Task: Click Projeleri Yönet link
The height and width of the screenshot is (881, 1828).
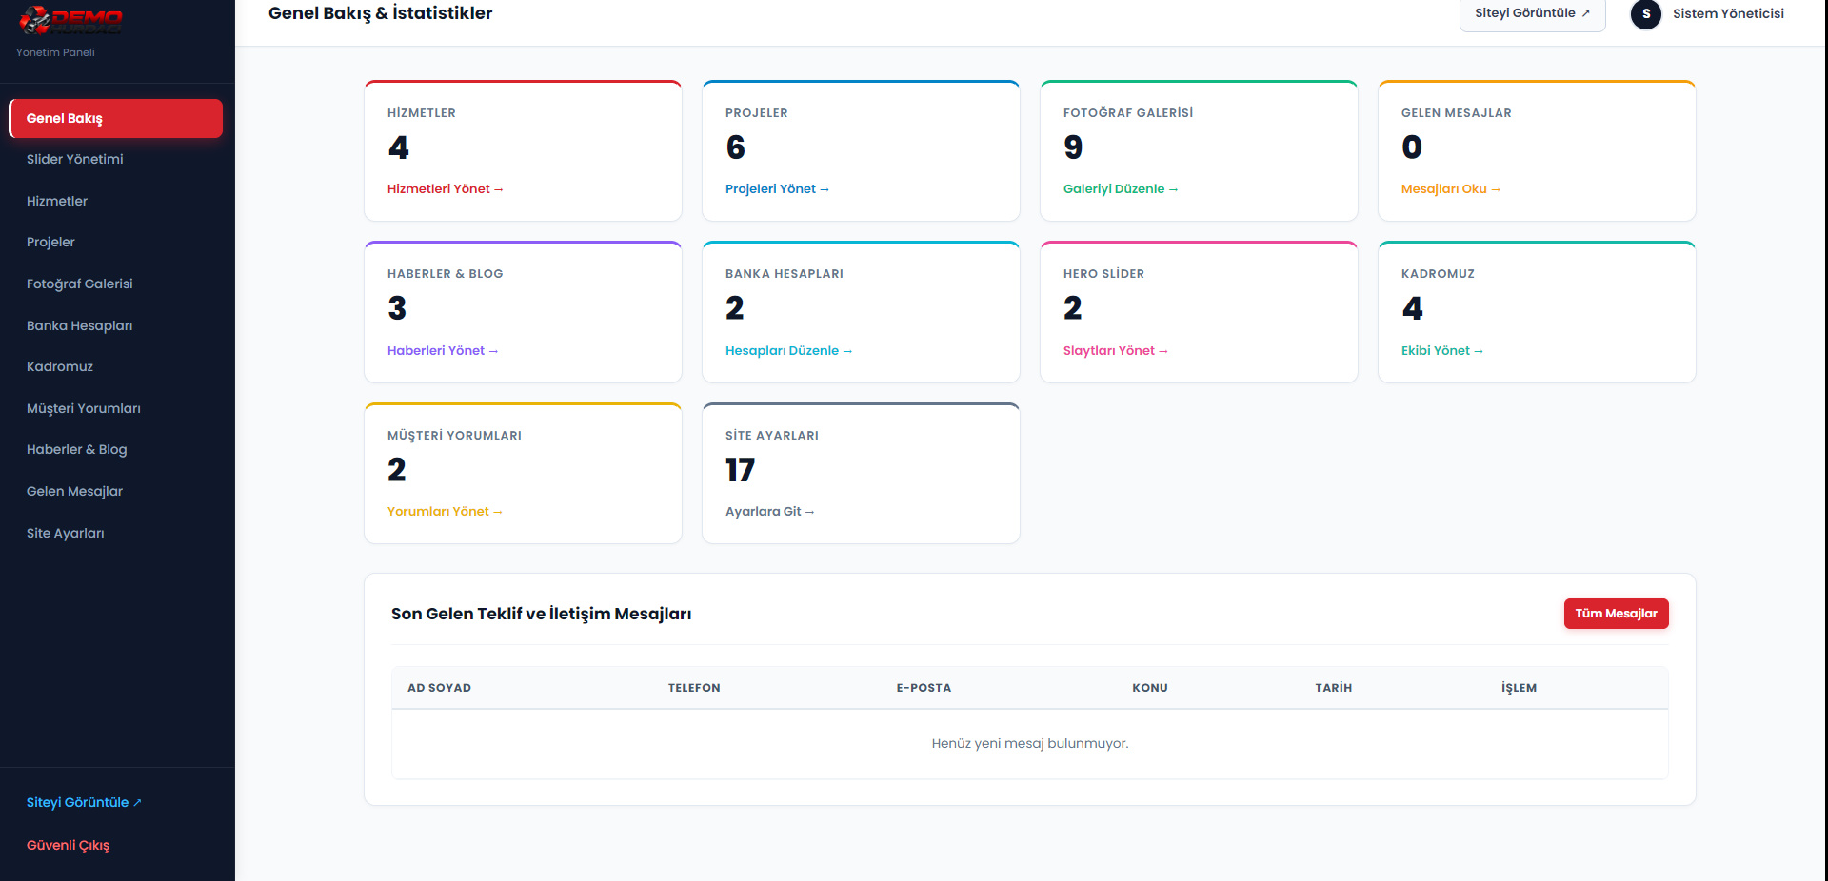Action: pyautogui.click(x=777, y=188)
